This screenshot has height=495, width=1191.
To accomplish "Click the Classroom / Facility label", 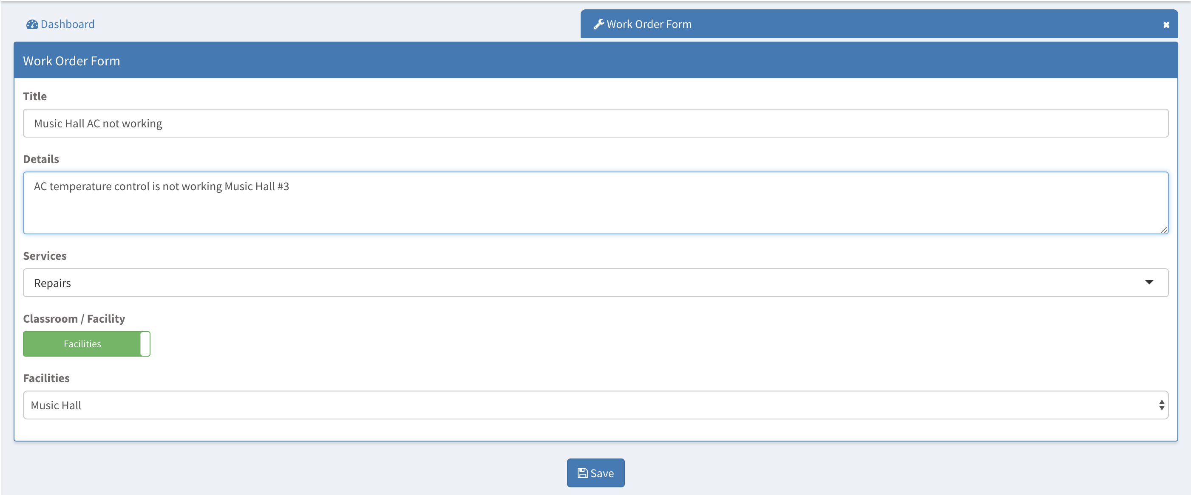I will (x=74, y=319).
